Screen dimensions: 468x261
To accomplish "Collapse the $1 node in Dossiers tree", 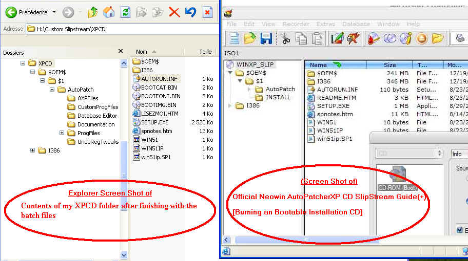I will click(x=43, y=80).
